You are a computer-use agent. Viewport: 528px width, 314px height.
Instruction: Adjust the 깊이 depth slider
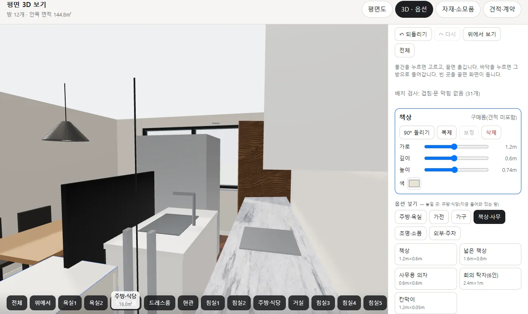(456, 158)
